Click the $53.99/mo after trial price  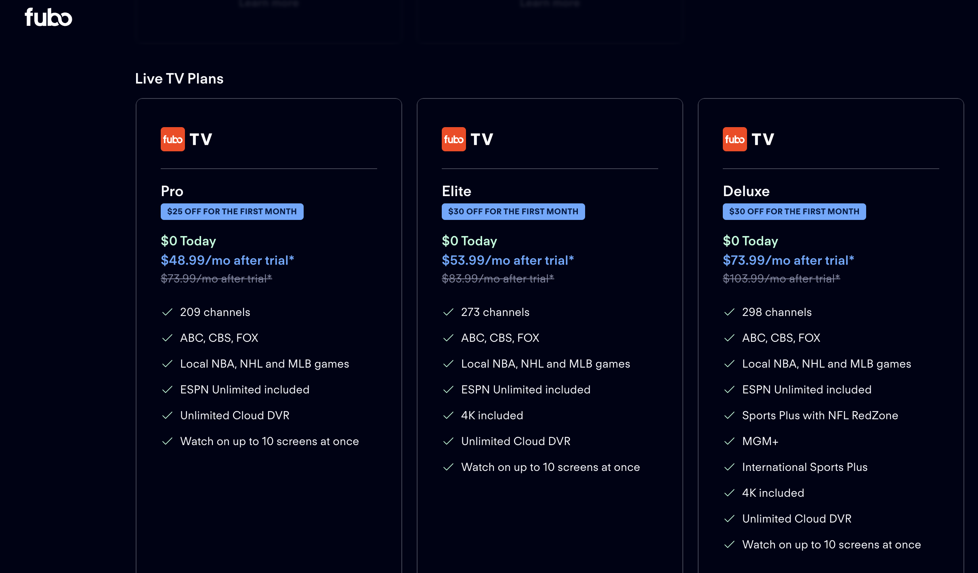click(x=508, y=260)
